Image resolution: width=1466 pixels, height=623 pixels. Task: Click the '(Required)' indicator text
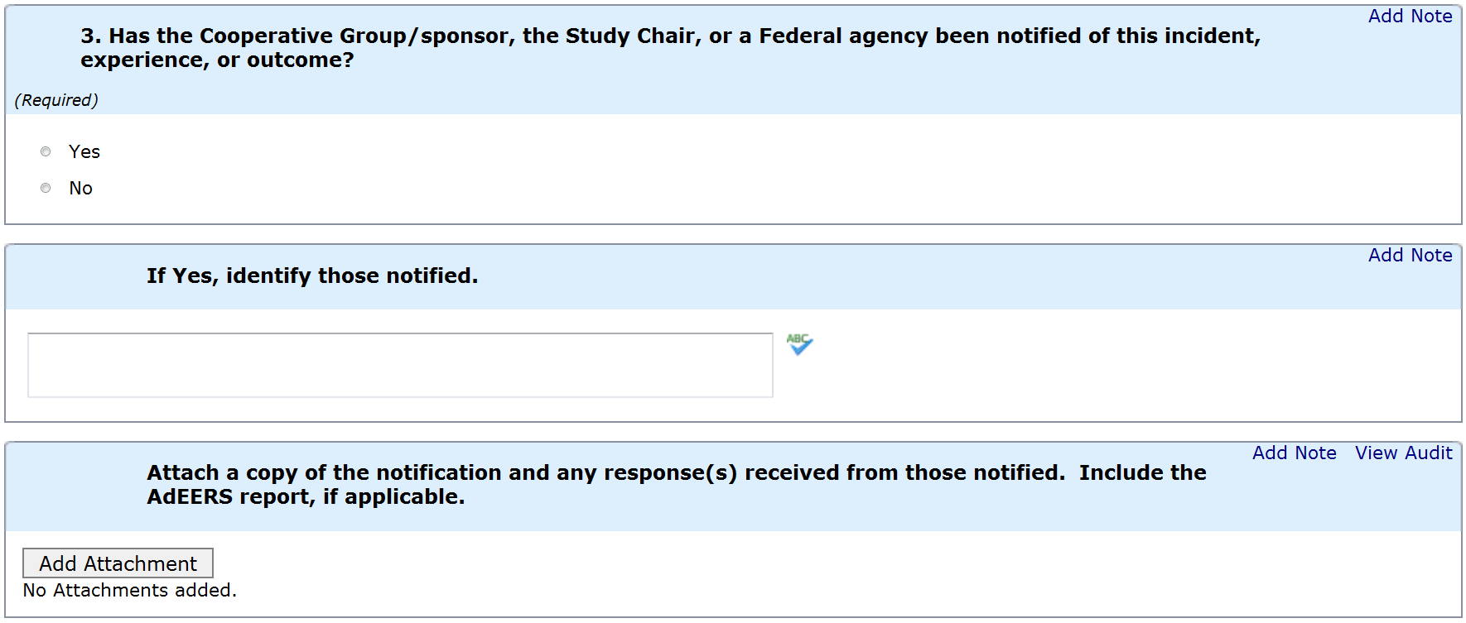[x=56, y=100]
